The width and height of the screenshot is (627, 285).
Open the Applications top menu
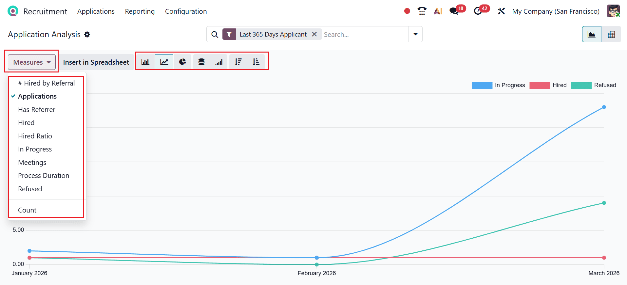(96, 11)
